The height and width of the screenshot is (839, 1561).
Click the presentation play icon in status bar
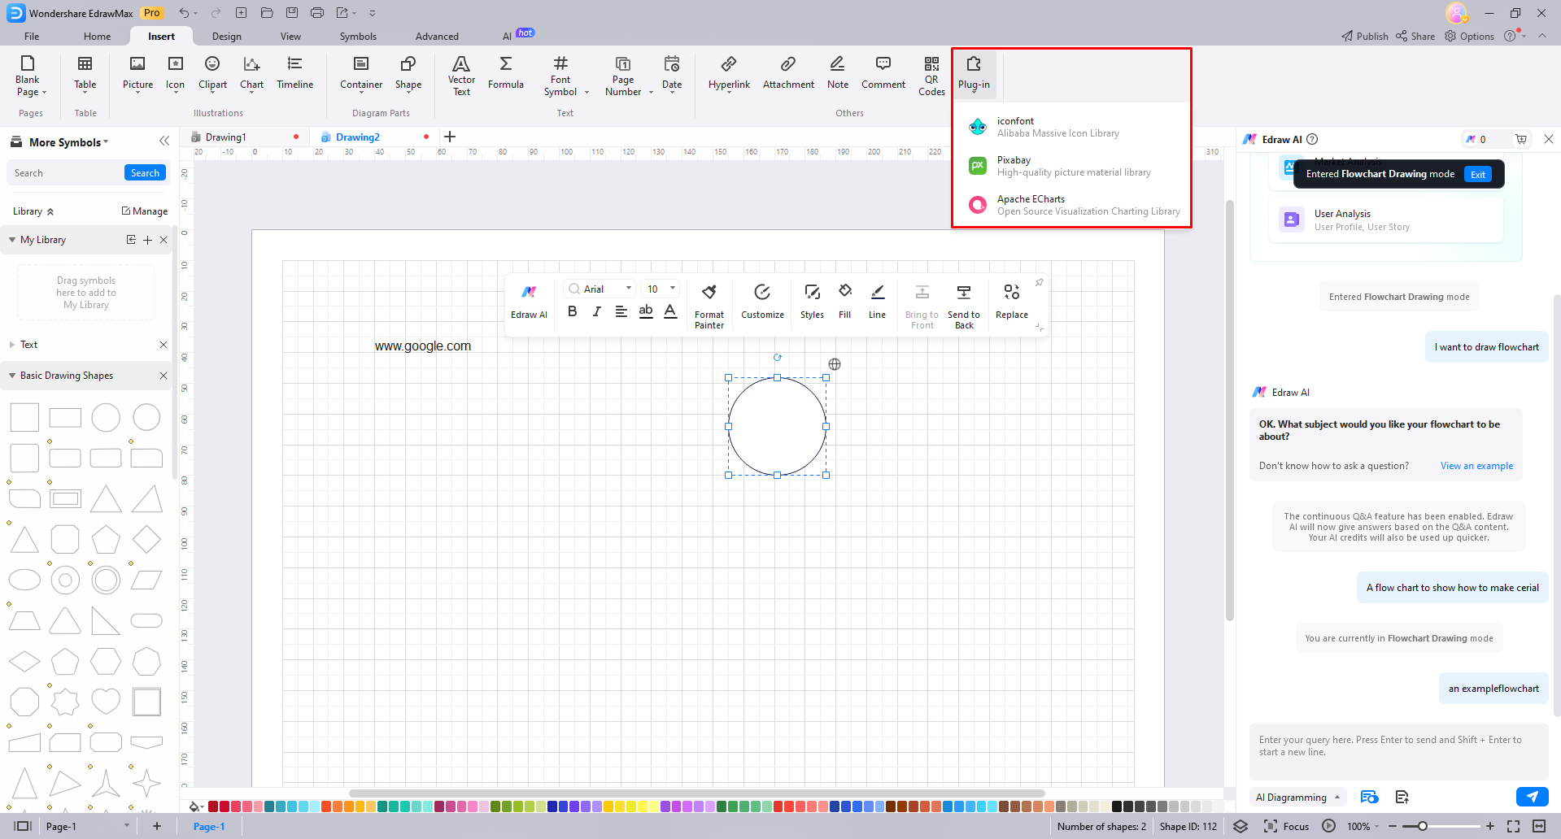[1329, 826]
